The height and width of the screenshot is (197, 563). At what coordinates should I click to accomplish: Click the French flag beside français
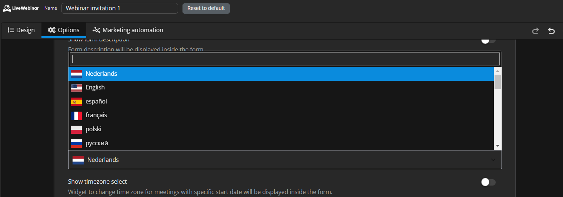[x=76, y=115]
